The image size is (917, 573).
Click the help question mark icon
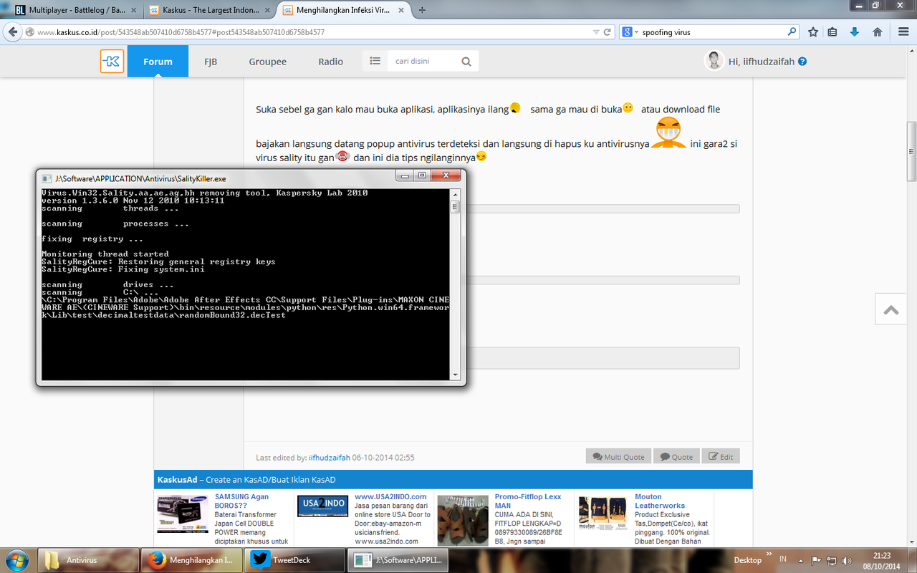[802, 62]
